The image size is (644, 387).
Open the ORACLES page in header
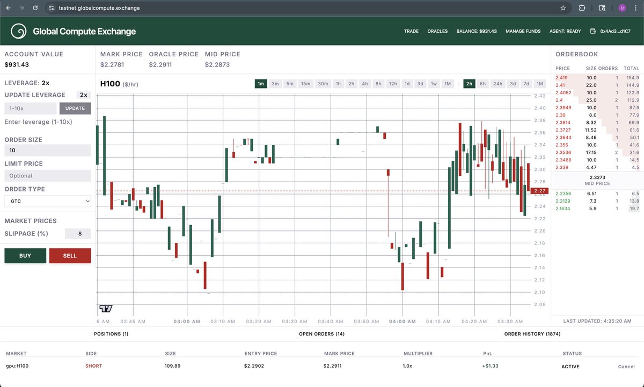click(x=437, y=31)
